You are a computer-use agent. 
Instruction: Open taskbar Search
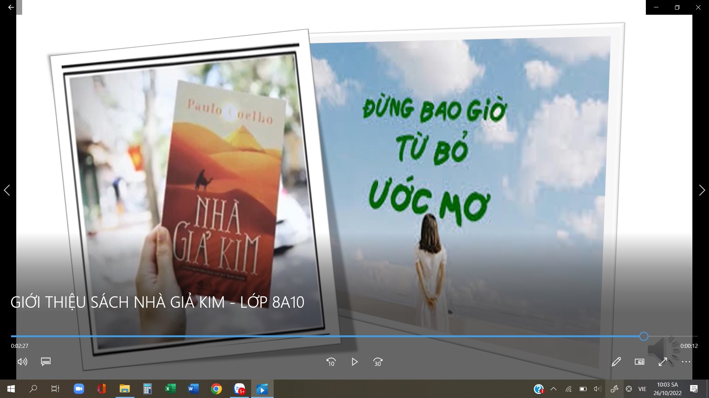click(33, 389)
